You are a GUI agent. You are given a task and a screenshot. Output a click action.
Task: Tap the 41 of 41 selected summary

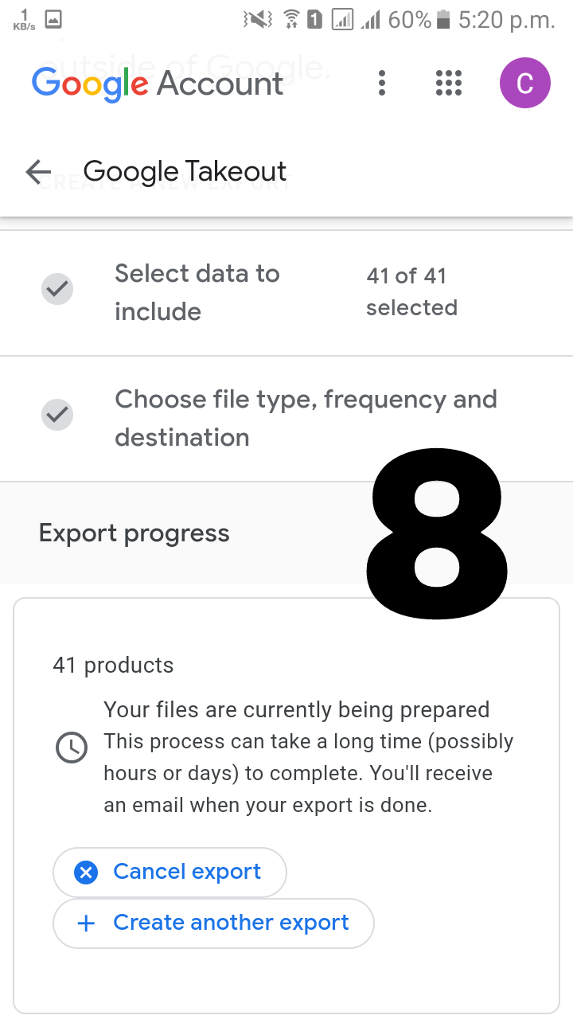click(411, 292)
